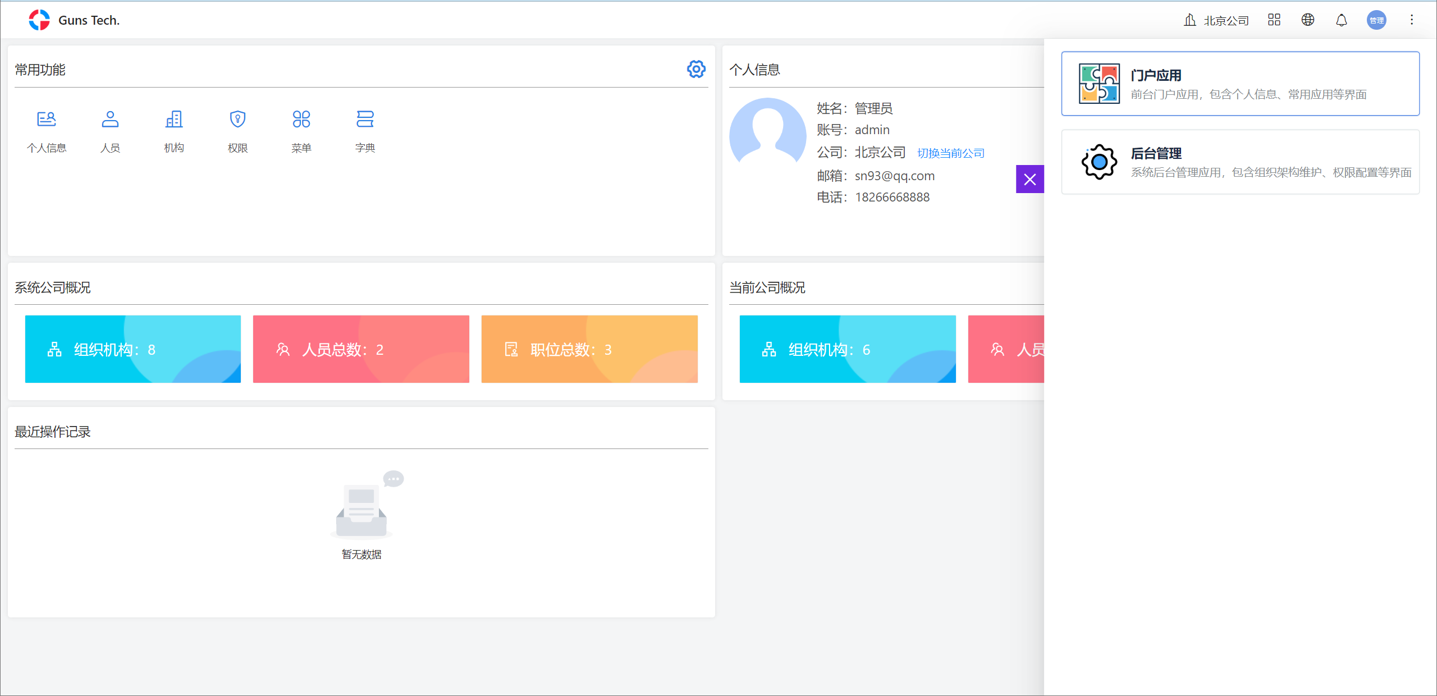Image resolution: width=1437 pixels, height=696 pixels.
Task: Click the 系统公司概况 组织机构: 8 card
Action: tap(133, 349)
